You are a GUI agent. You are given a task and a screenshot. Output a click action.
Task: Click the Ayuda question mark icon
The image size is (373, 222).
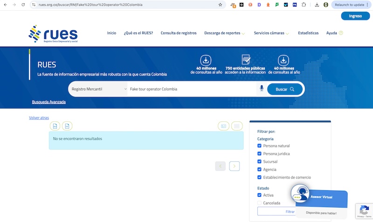[x=341, y=33]
